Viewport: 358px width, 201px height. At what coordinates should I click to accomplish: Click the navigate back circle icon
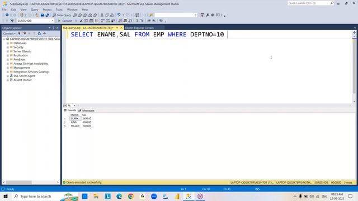click(7, 15)
